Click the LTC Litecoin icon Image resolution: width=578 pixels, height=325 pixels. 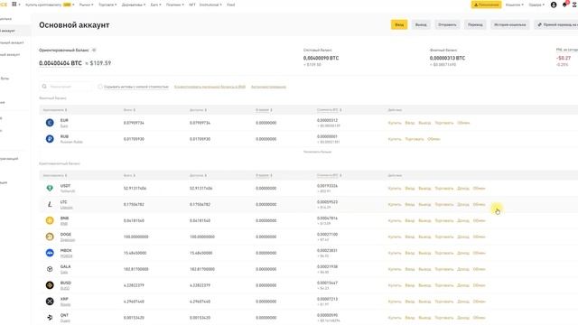(50, 205)
